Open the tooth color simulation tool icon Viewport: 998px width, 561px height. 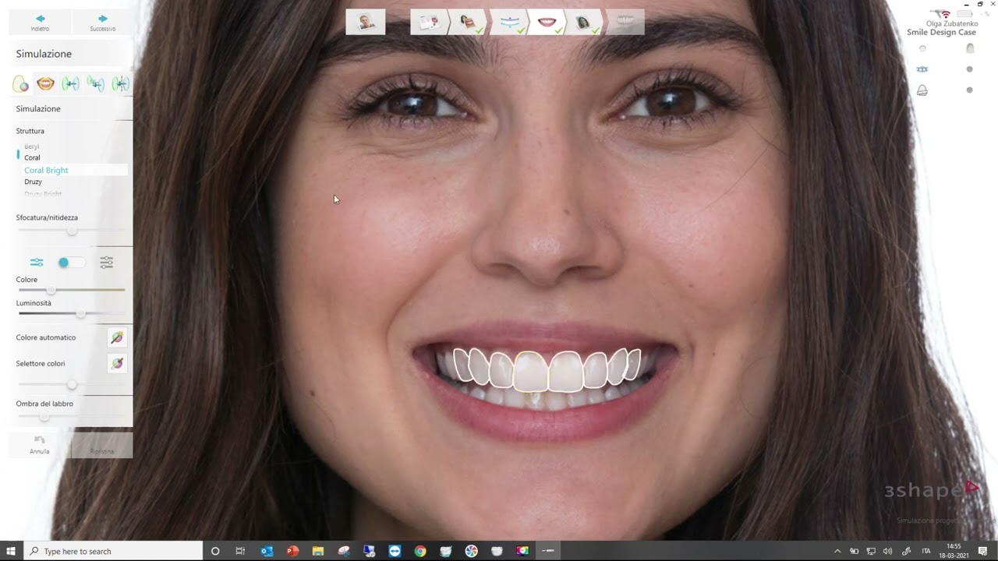click(21, 83)
